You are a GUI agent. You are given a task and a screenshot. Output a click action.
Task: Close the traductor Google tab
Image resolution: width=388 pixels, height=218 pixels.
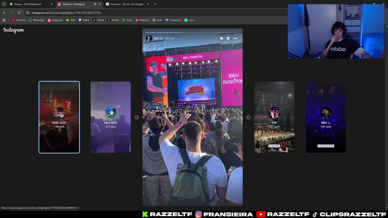pyautogui.click(x=148, y=4)
